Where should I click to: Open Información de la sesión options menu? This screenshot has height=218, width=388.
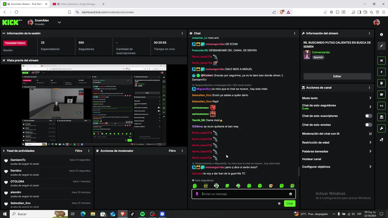pyautogui.click(x=182, y=33)
